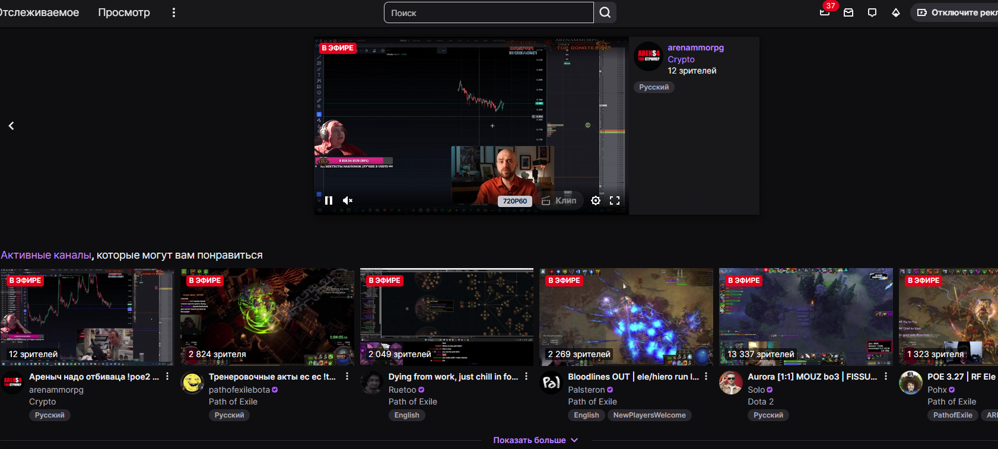
Task: Select Русский tag under Solo stream
Action: tap(768, 415)
